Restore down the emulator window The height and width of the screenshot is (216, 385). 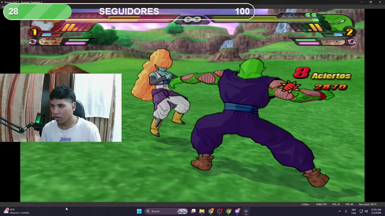tap(371, 2)
